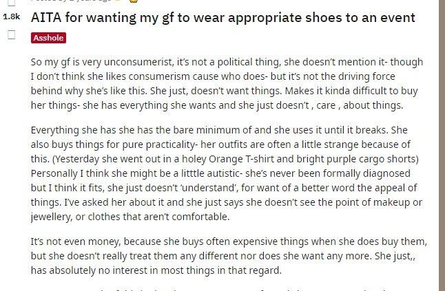Click the line ending 'in that regard.'
This screenshot has width=445, height=291.
(156, 270)
